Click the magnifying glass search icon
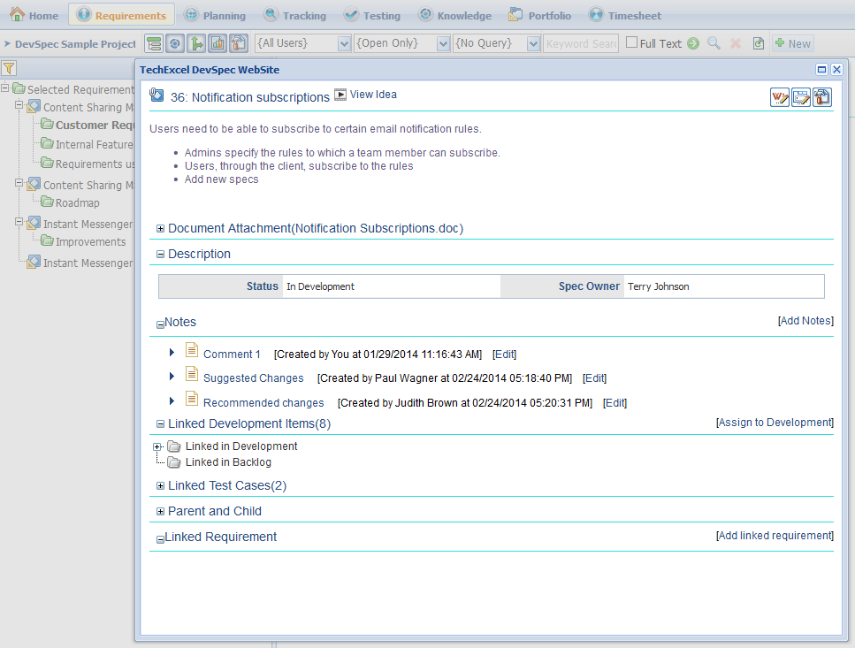 (x=714, y=43)
